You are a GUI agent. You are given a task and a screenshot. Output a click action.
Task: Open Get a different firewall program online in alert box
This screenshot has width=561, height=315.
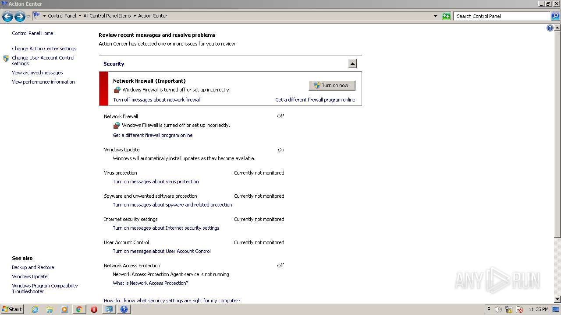(315, 100)
